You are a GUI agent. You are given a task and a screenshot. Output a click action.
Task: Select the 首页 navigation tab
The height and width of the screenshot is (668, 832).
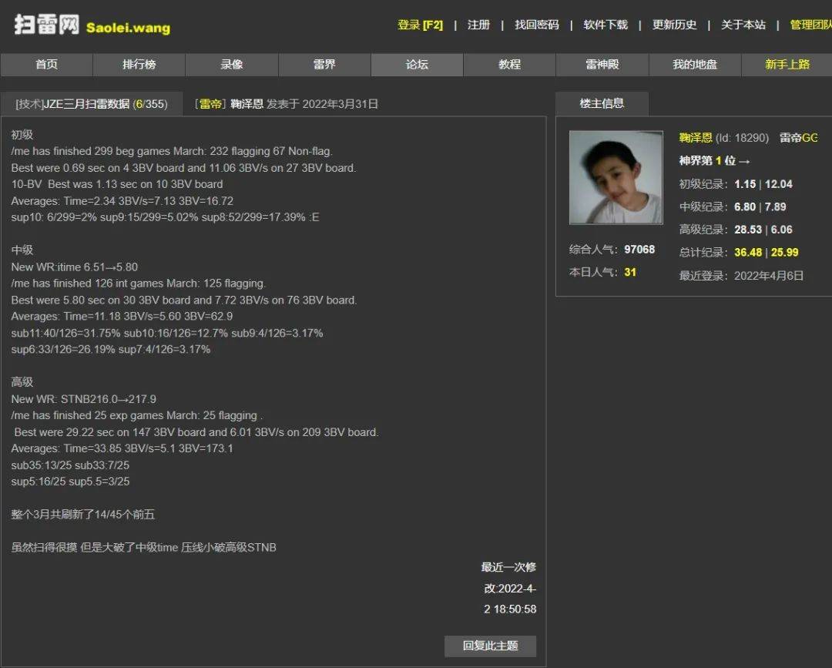(x=46, y=65)
